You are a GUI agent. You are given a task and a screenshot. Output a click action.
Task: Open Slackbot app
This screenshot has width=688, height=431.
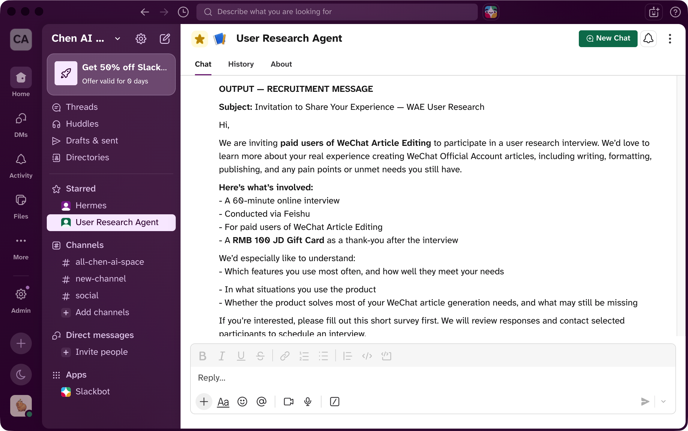point(111,392)
